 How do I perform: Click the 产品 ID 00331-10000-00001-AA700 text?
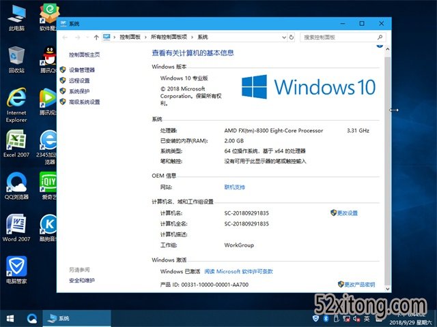tap(204, 285)
